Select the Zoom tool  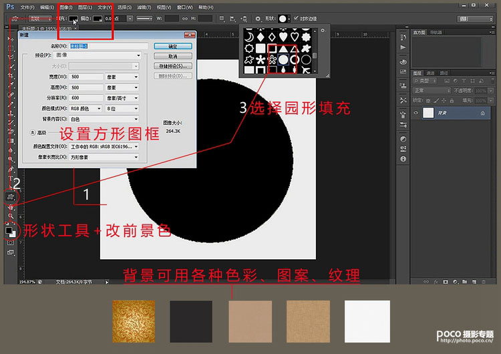pyautogui.click(x=11, y=216)
